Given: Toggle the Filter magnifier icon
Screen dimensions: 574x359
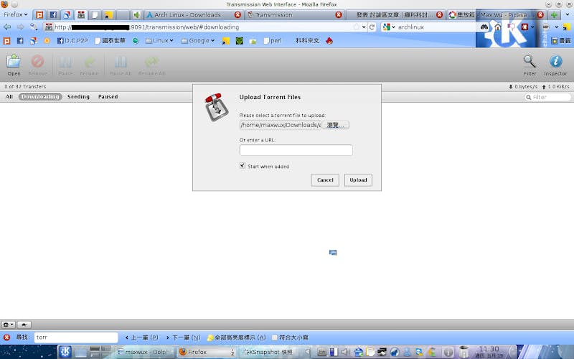Looking at the screenshot, I should (530, 65).
